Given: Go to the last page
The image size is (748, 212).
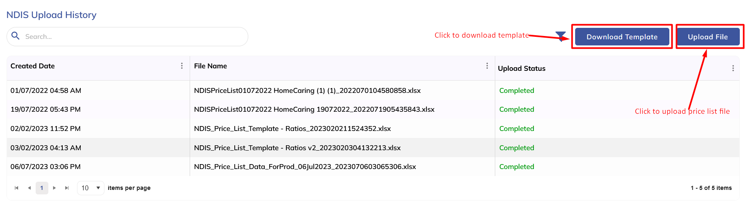Looking at the screenshot, I should pos(67,188).
